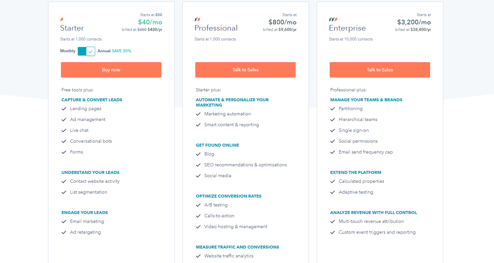
Task: Toggle the Monthly/Annual billing switch
Action: point(86,51)
